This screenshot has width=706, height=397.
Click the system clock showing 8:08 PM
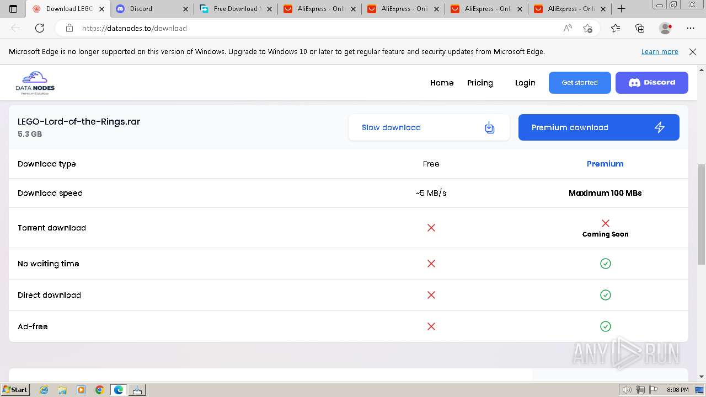pos(677,390)
